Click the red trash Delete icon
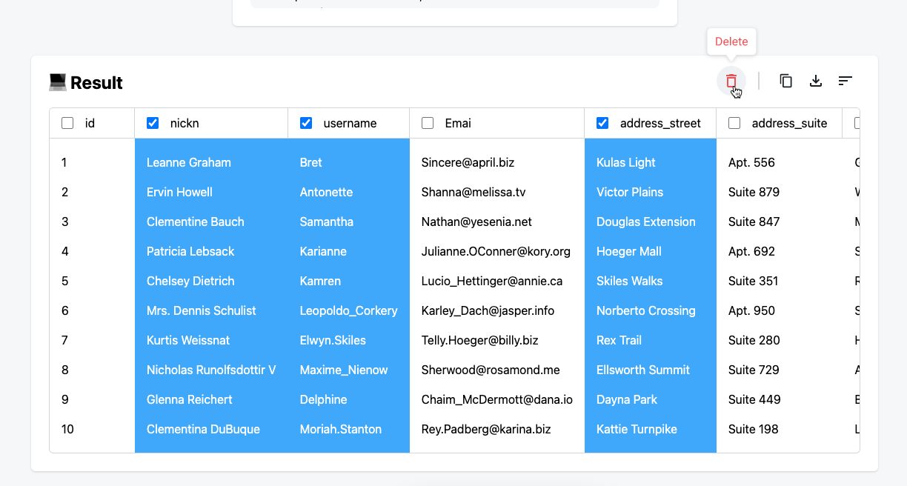This screenshot has width=907, height=486. coord(731,81)
